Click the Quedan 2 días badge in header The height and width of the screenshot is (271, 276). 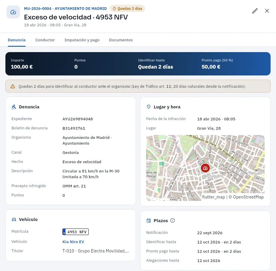coord(127,9)
